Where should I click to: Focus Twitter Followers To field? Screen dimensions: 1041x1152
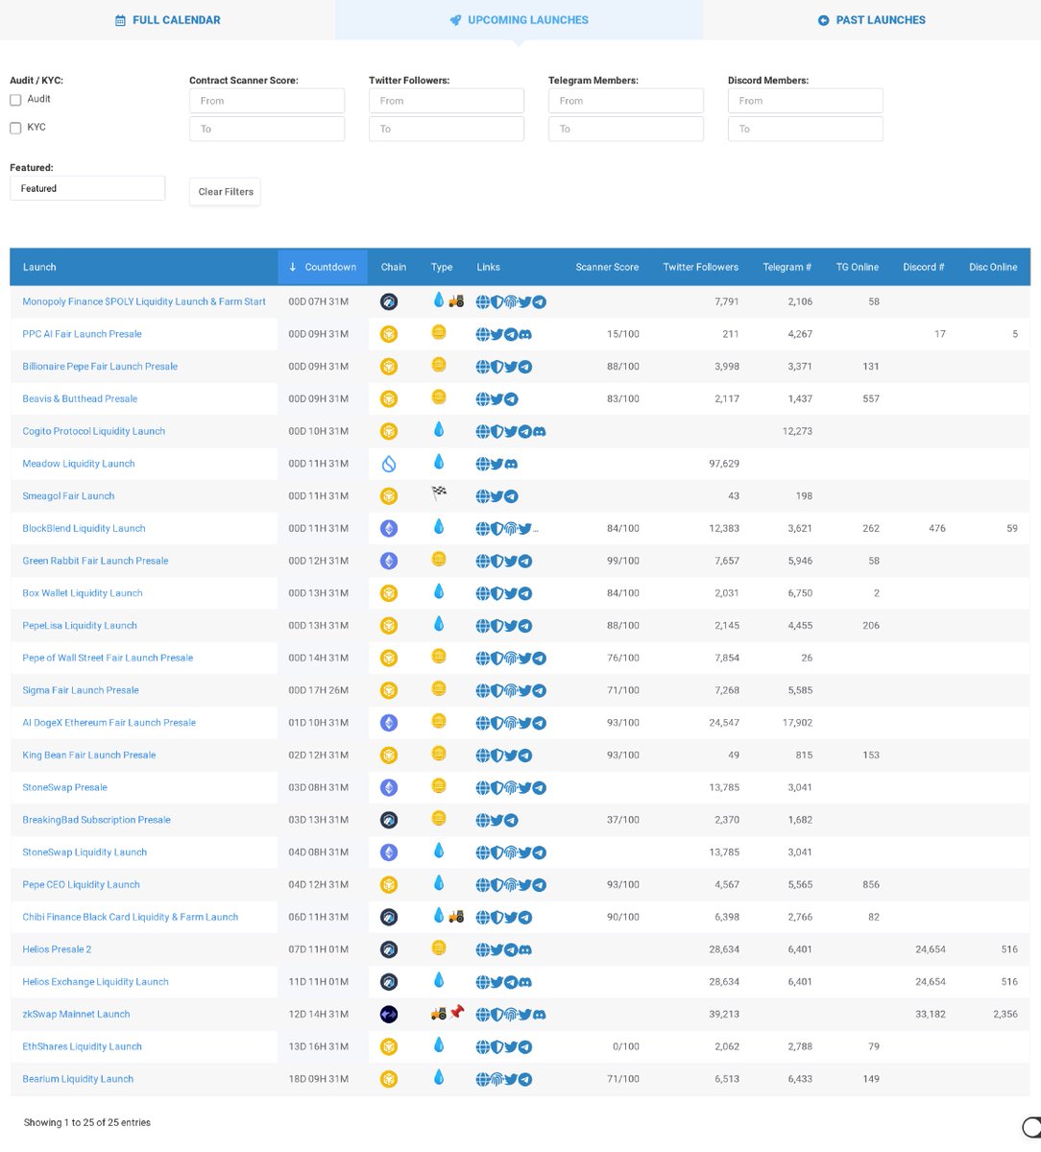(x=447, y=129)
